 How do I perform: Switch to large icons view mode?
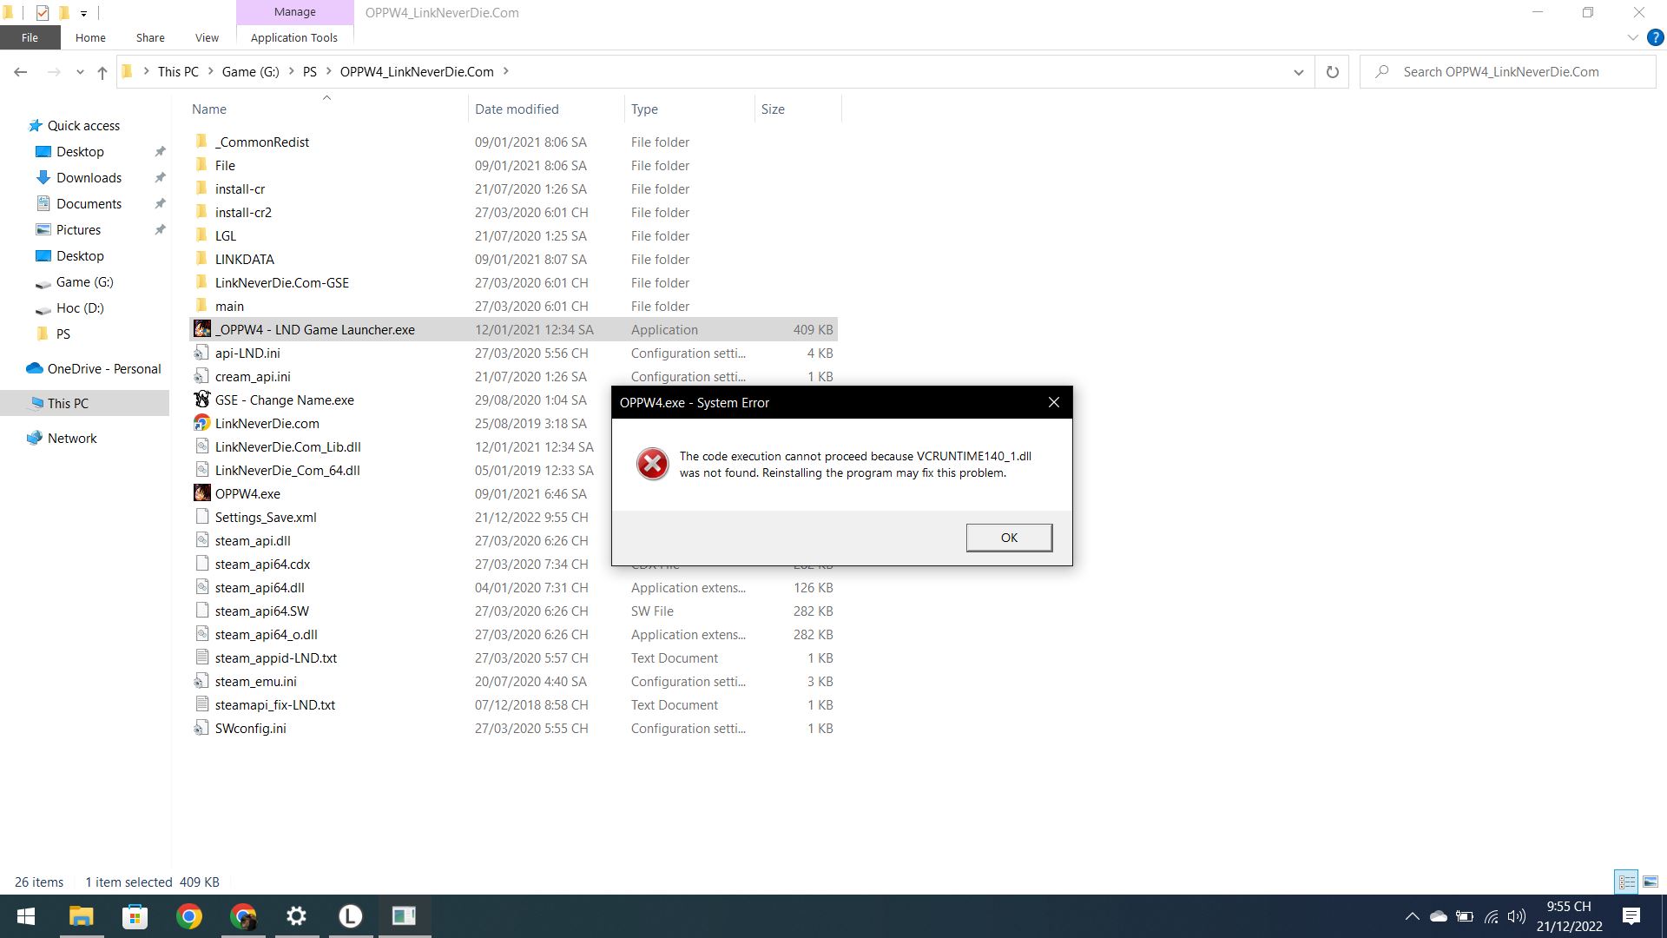pyautogui.click(x=1650, y=882)
